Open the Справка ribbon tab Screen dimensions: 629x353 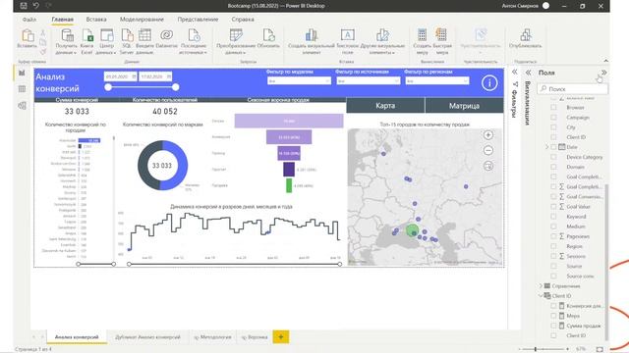click(243, 20)
